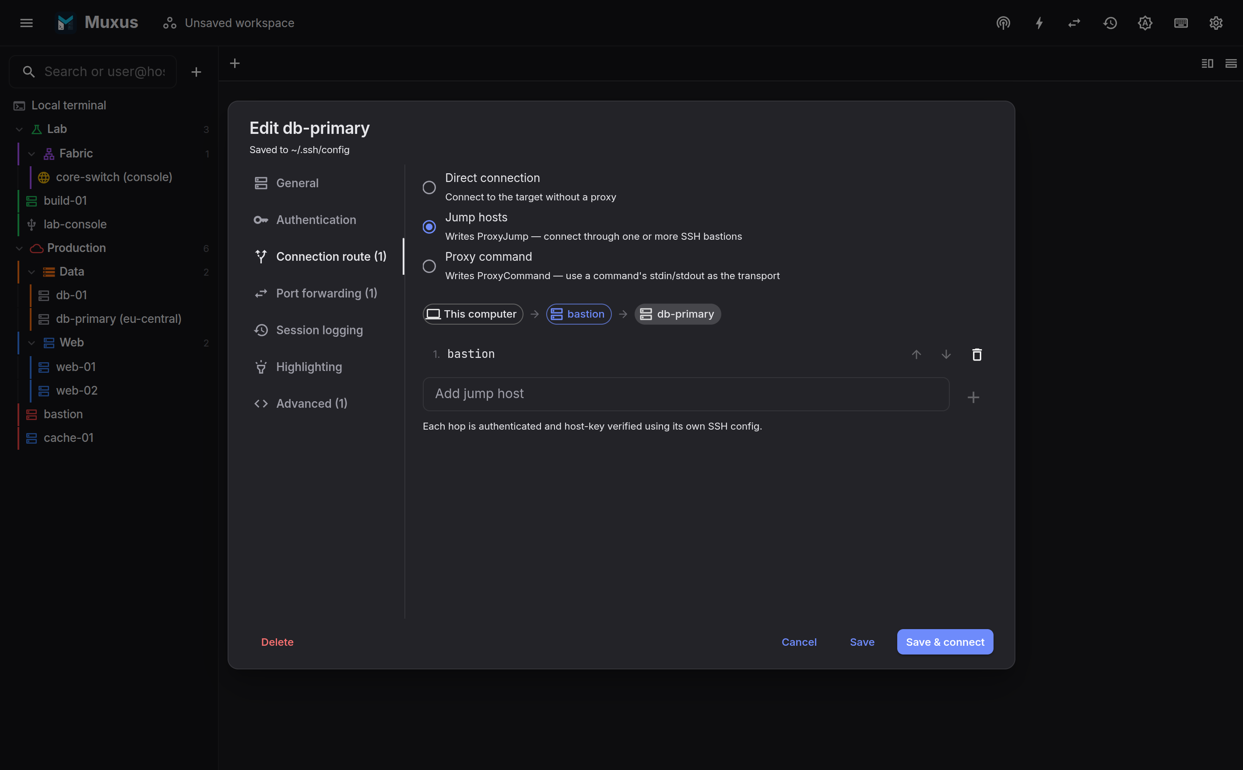This screenshot has width=1243, height=770.
Task: Click the Fabric group network icon
Action: coord(49,154)
